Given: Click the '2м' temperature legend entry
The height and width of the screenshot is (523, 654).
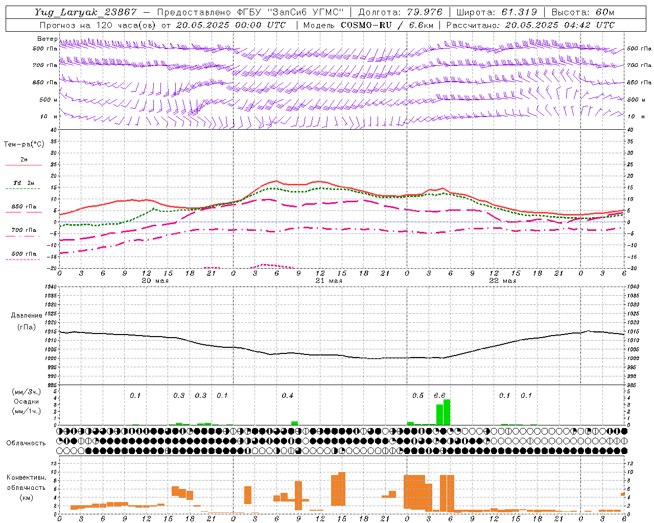Looking at the screenshot, I should click(x=24, y=160).
